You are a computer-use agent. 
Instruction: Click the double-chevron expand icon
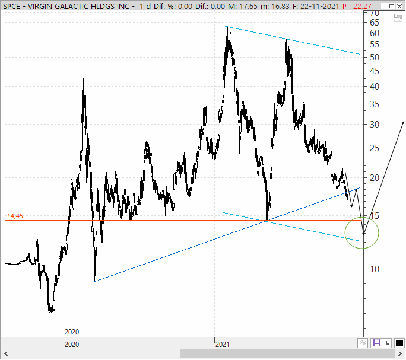tap(363, 343)
